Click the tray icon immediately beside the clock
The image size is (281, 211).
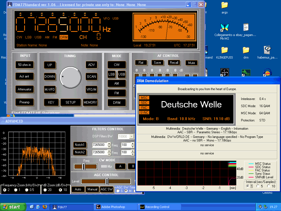pos(265,207)
